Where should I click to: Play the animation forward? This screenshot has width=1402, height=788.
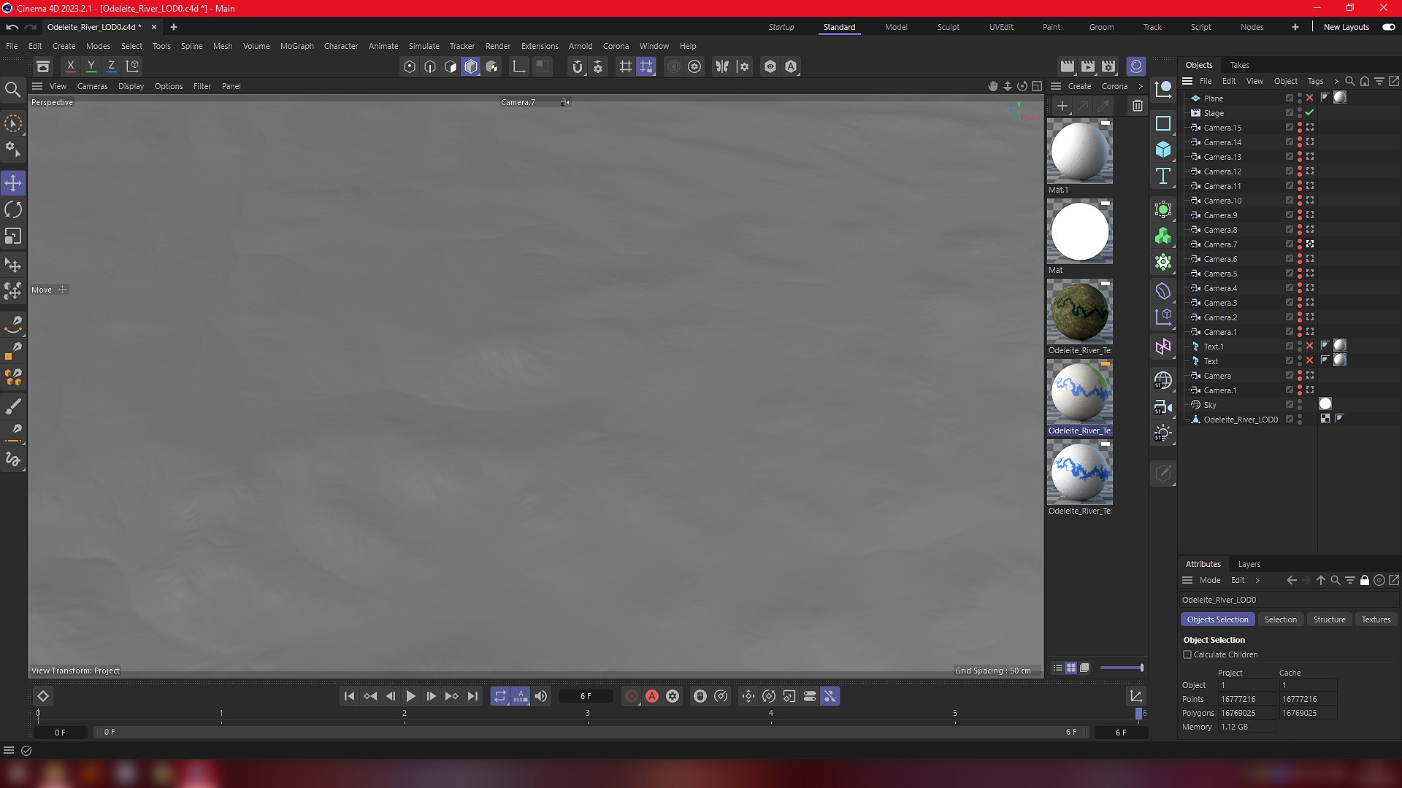[411, 696]
